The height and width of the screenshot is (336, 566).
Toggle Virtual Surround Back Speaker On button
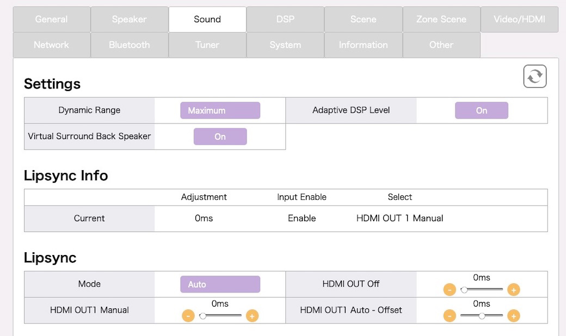(220, 136)
